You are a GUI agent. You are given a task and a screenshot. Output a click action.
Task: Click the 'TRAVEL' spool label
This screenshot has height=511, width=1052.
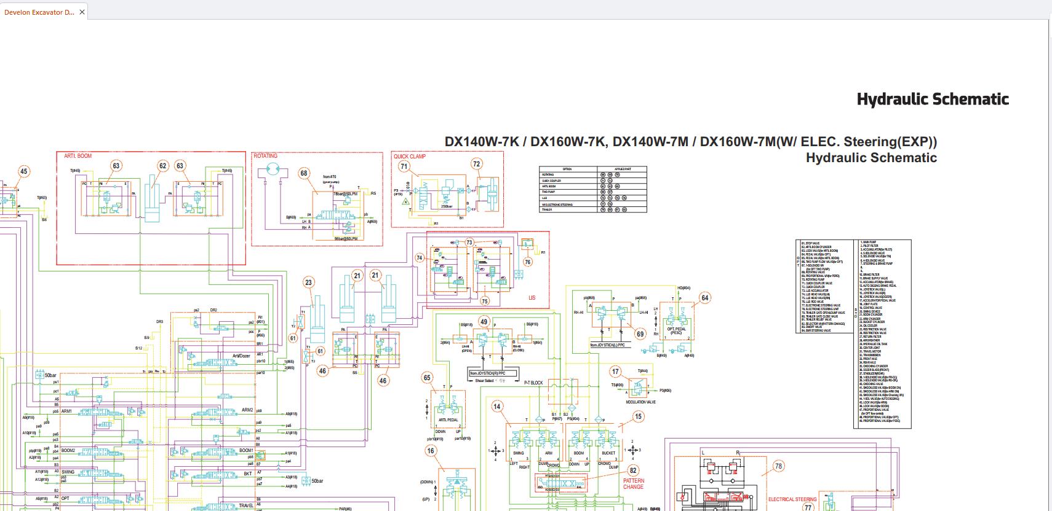tap(246, 506)
